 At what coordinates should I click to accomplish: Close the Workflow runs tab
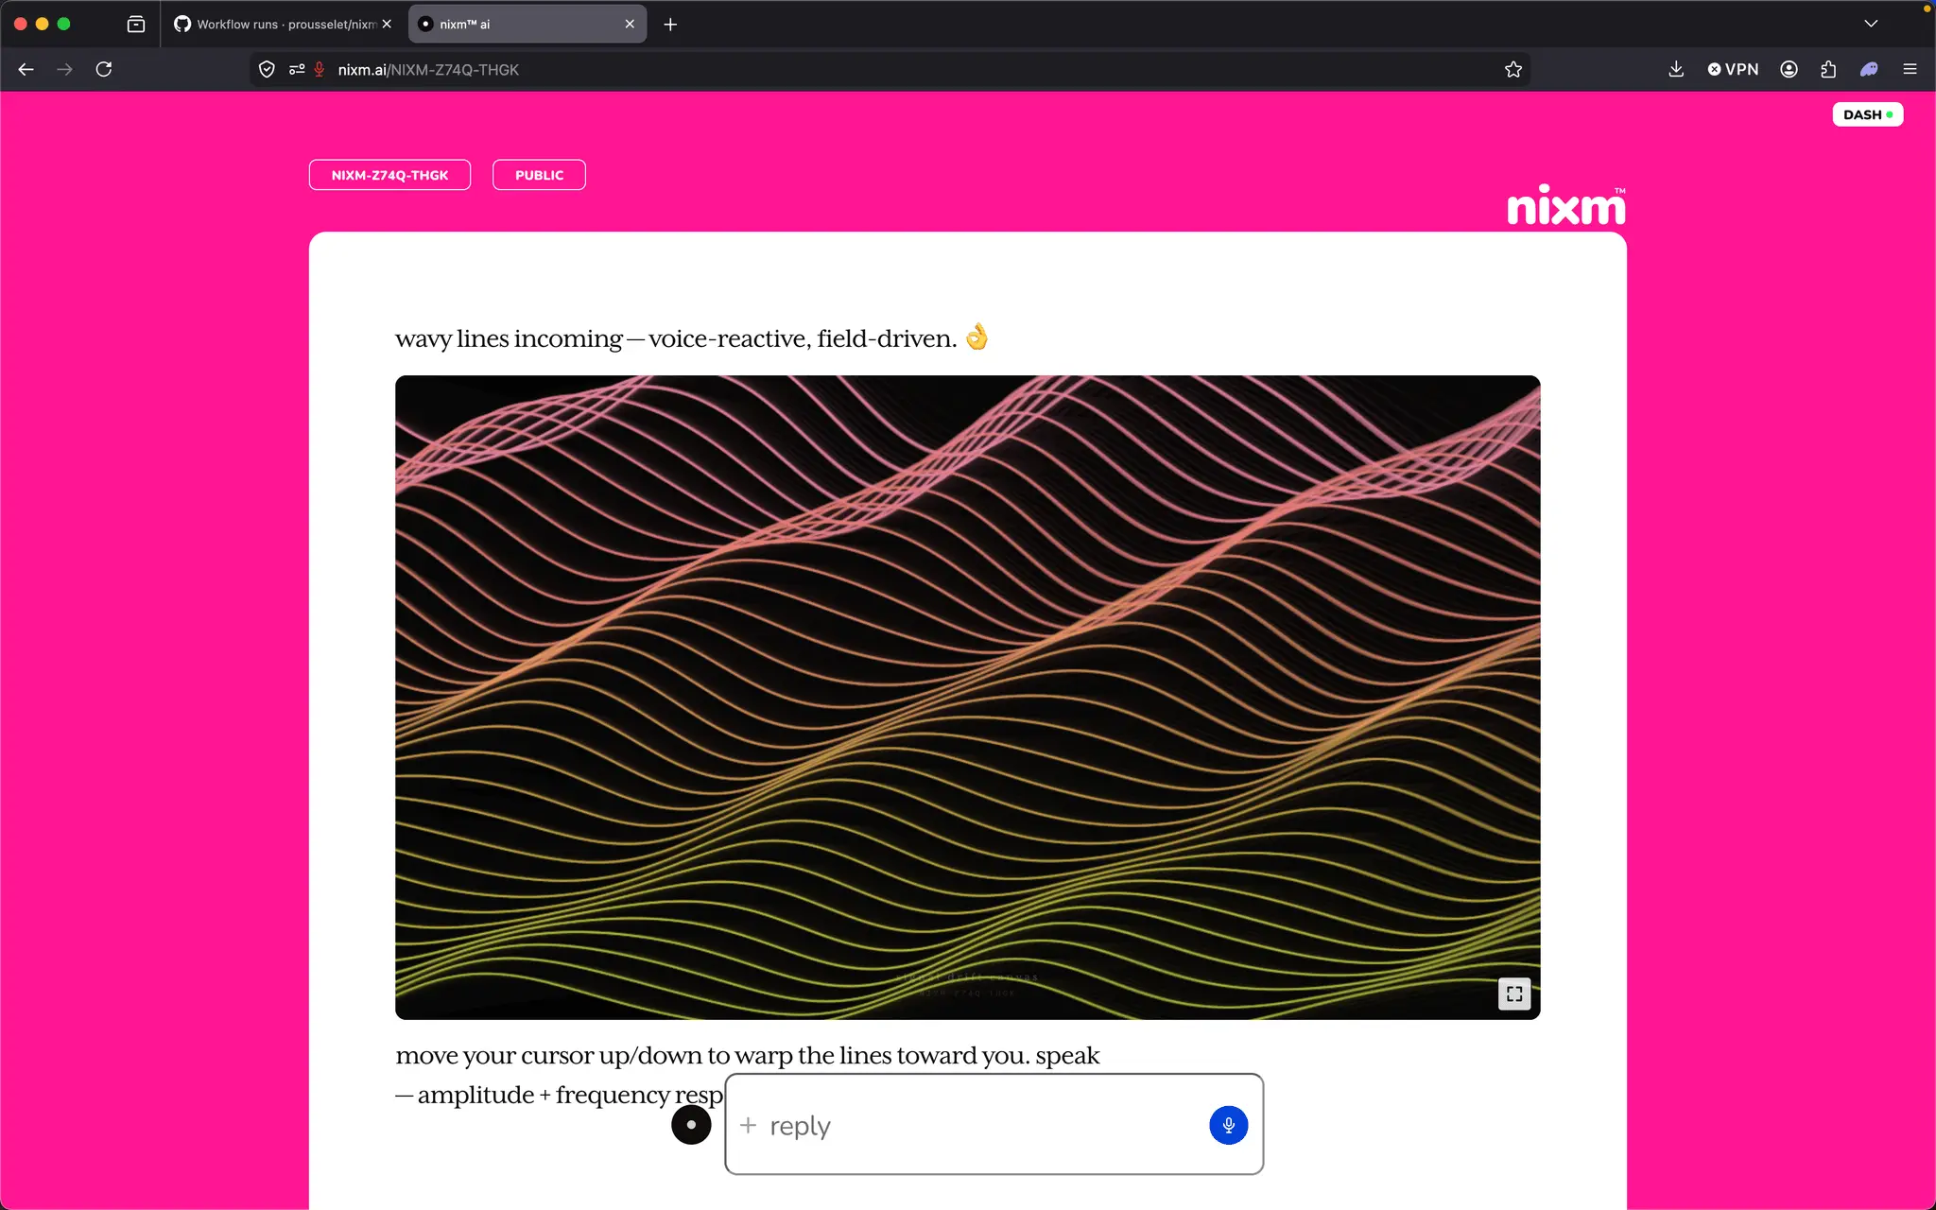click(x=387, y=25)
